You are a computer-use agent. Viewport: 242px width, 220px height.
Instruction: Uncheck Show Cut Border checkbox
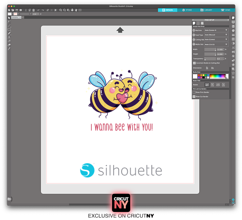[x=194, y=97]
